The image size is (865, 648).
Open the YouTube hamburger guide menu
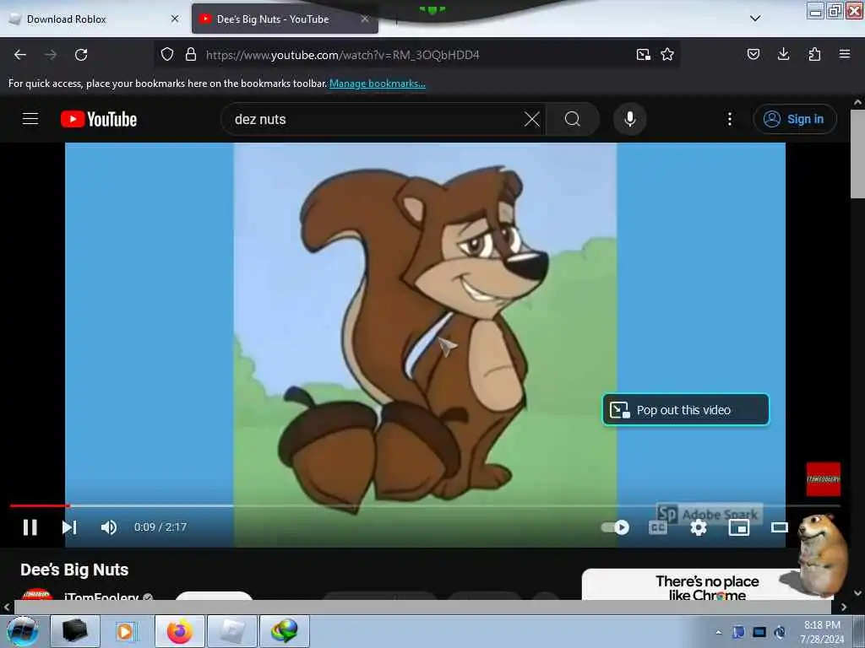pos(30,118)
